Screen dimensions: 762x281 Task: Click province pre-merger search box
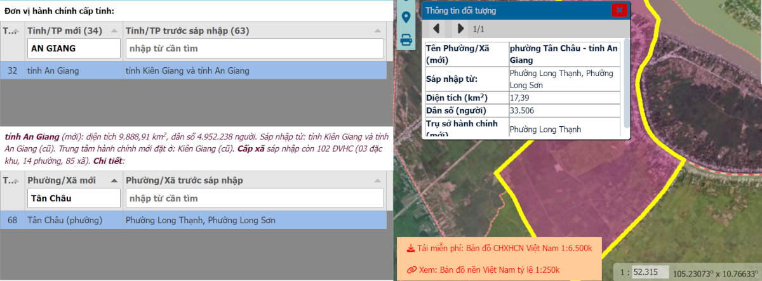(254, 48)
